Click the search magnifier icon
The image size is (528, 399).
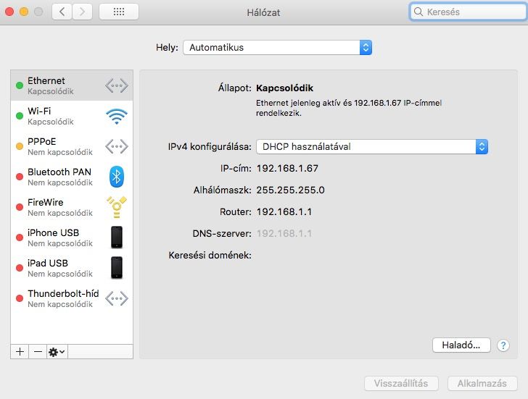point(418,12)
